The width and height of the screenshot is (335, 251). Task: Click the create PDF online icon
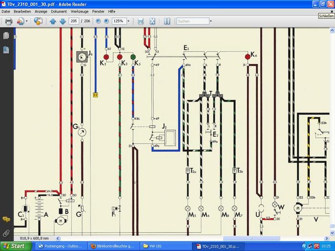coord(21,22)
